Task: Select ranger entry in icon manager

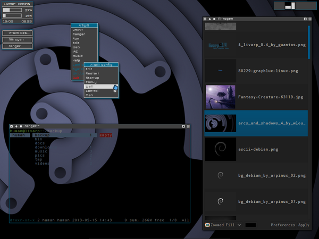Action: [x=18, y=46]
